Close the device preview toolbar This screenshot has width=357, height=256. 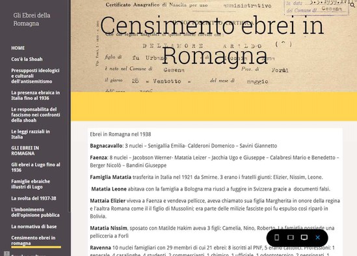[x=318, y=237]
